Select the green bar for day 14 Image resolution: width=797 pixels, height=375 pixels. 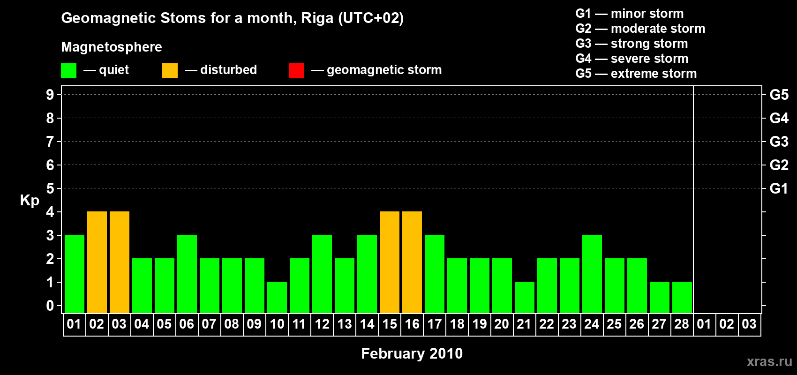(x=367, y=274)
